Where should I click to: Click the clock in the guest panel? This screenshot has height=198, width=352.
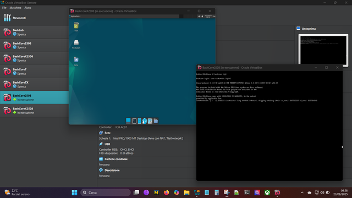(x=208, y=16)
